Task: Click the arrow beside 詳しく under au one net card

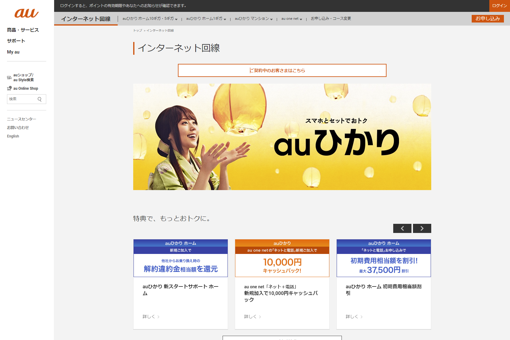Action: pyautogui.click(x=260, y=317)
